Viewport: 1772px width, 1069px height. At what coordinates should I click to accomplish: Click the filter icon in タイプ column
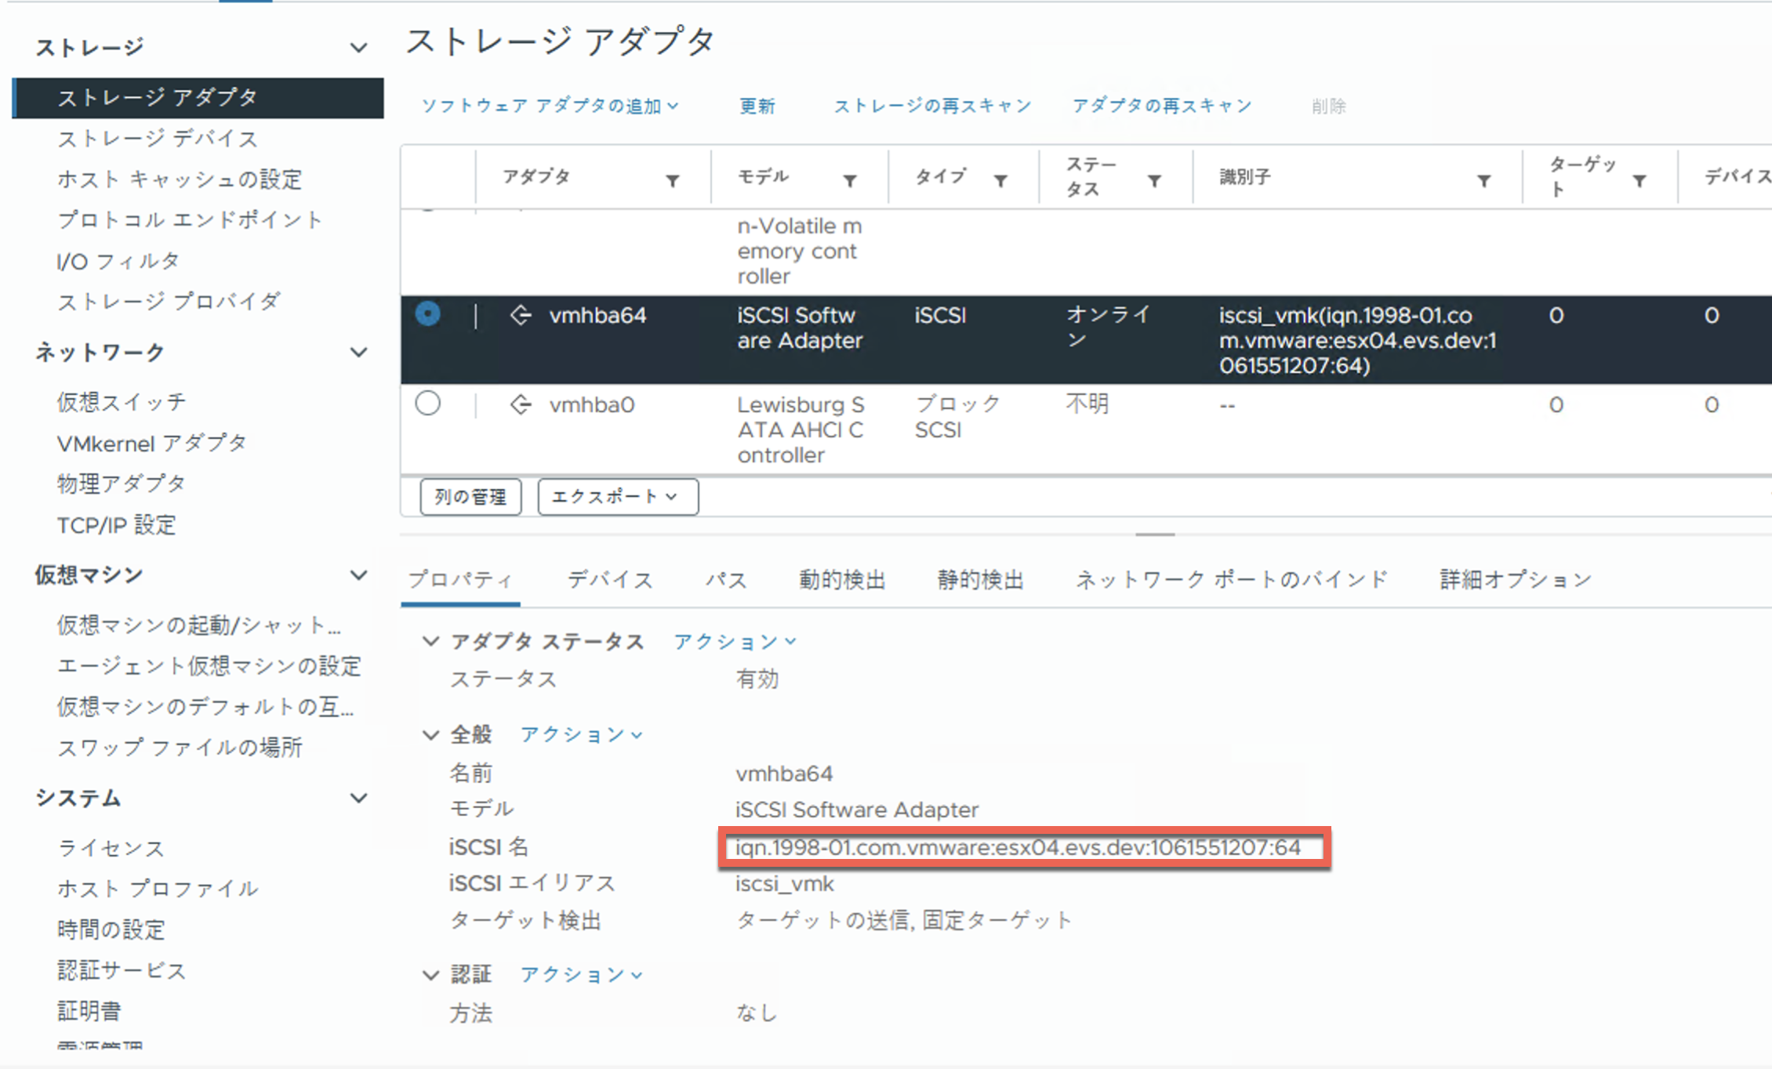click(x=1000, y=181)
